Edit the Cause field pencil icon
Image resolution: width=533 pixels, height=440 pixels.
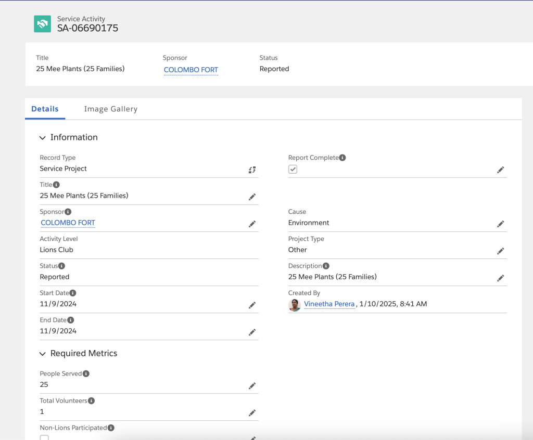[x=500, y=224]
